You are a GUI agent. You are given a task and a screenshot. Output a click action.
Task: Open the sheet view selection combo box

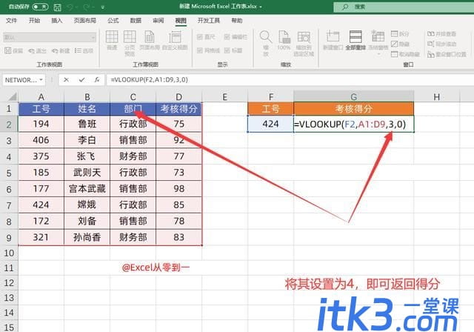click(x=50, y=37)
